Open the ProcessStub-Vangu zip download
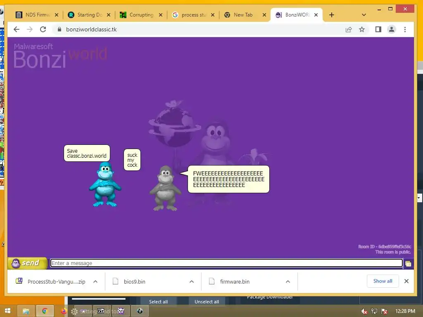 [52, 282]
